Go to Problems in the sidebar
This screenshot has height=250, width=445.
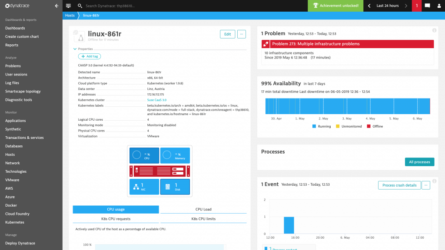pyautogui.click(x=13, y=66)
